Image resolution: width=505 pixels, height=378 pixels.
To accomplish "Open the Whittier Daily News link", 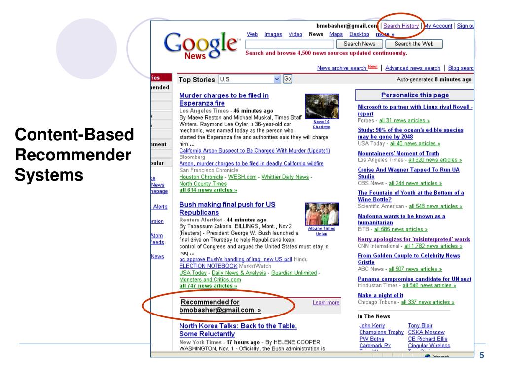I will pos(285,177).
